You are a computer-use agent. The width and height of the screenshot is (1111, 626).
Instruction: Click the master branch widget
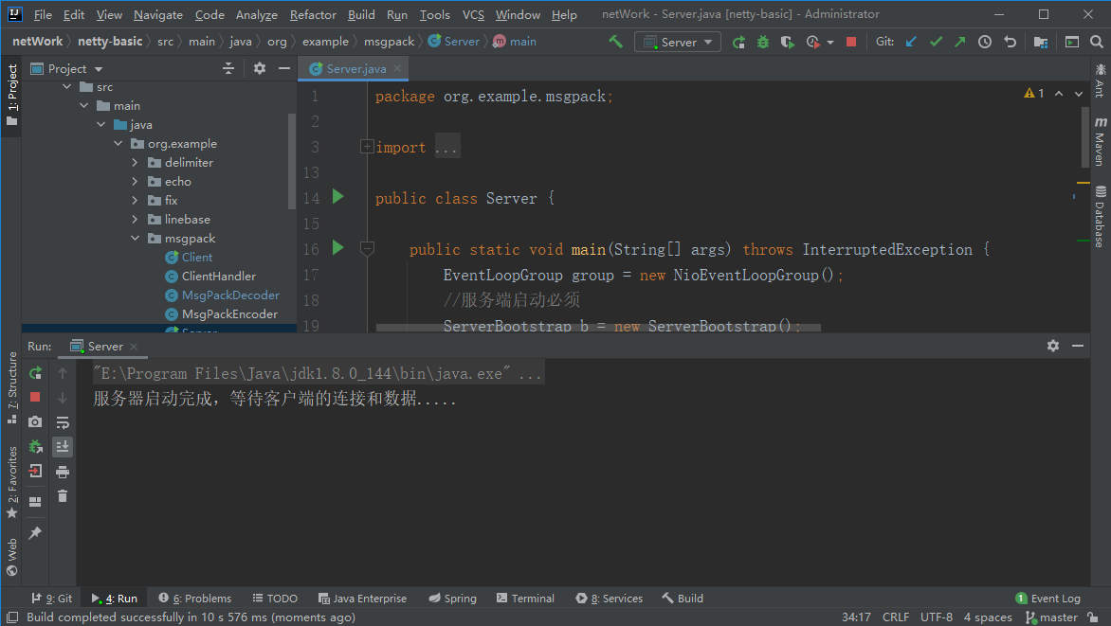point(1052,617)
